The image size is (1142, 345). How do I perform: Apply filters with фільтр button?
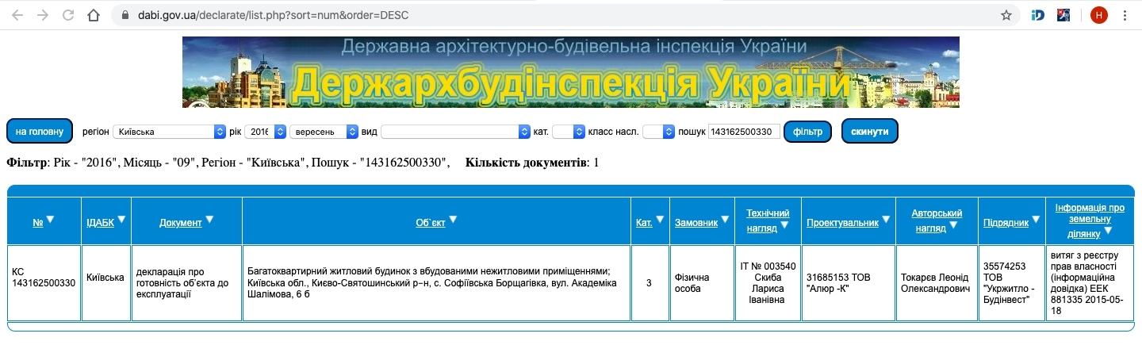(807, 131)
